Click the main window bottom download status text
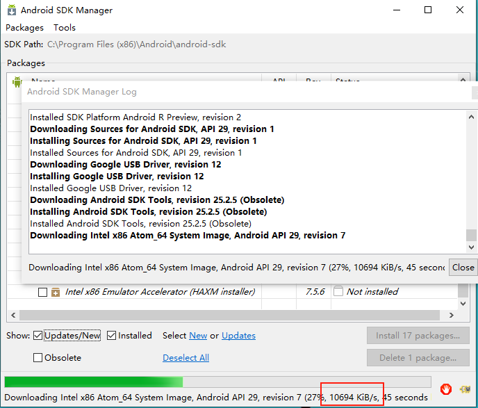 click(x=216, y=398)
